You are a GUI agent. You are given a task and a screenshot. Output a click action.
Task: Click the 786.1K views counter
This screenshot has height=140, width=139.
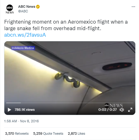pos(25,110)
